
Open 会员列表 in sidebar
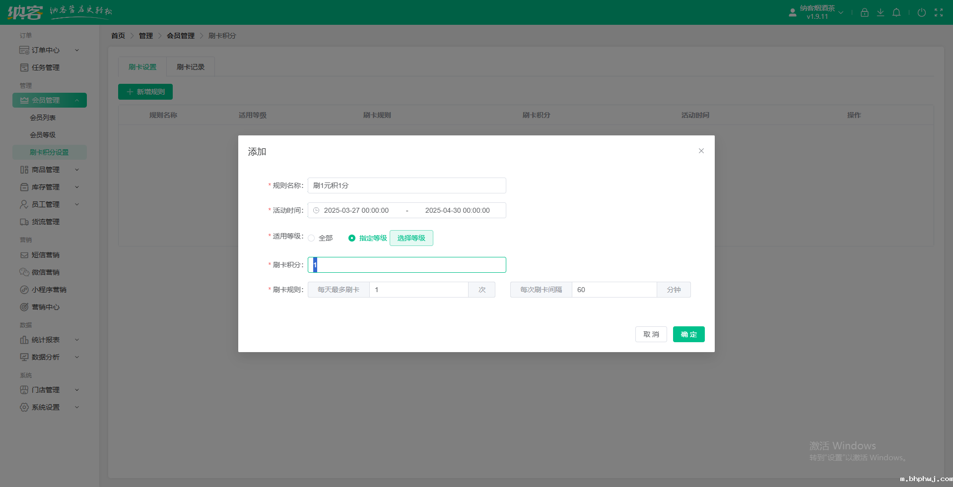(43, 118)
